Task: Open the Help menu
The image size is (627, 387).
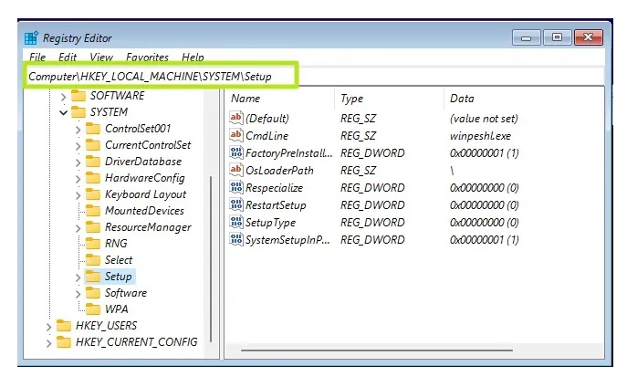Action: coord(193,58)
